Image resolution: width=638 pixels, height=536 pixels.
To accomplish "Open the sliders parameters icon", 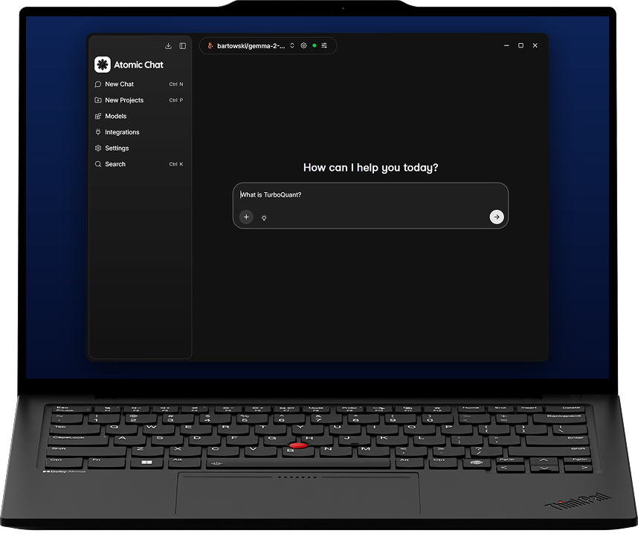I will pyautogui.click(x=324, y=45).
